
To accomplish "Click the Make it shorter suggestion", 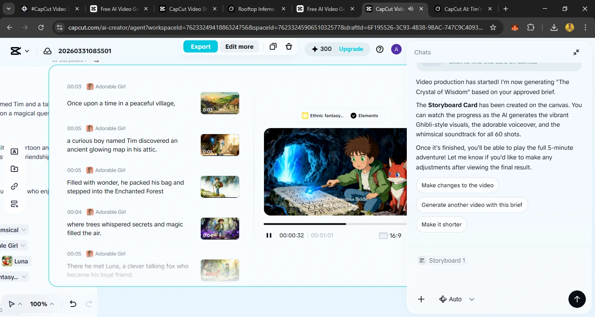I will (x=442, y=225).
